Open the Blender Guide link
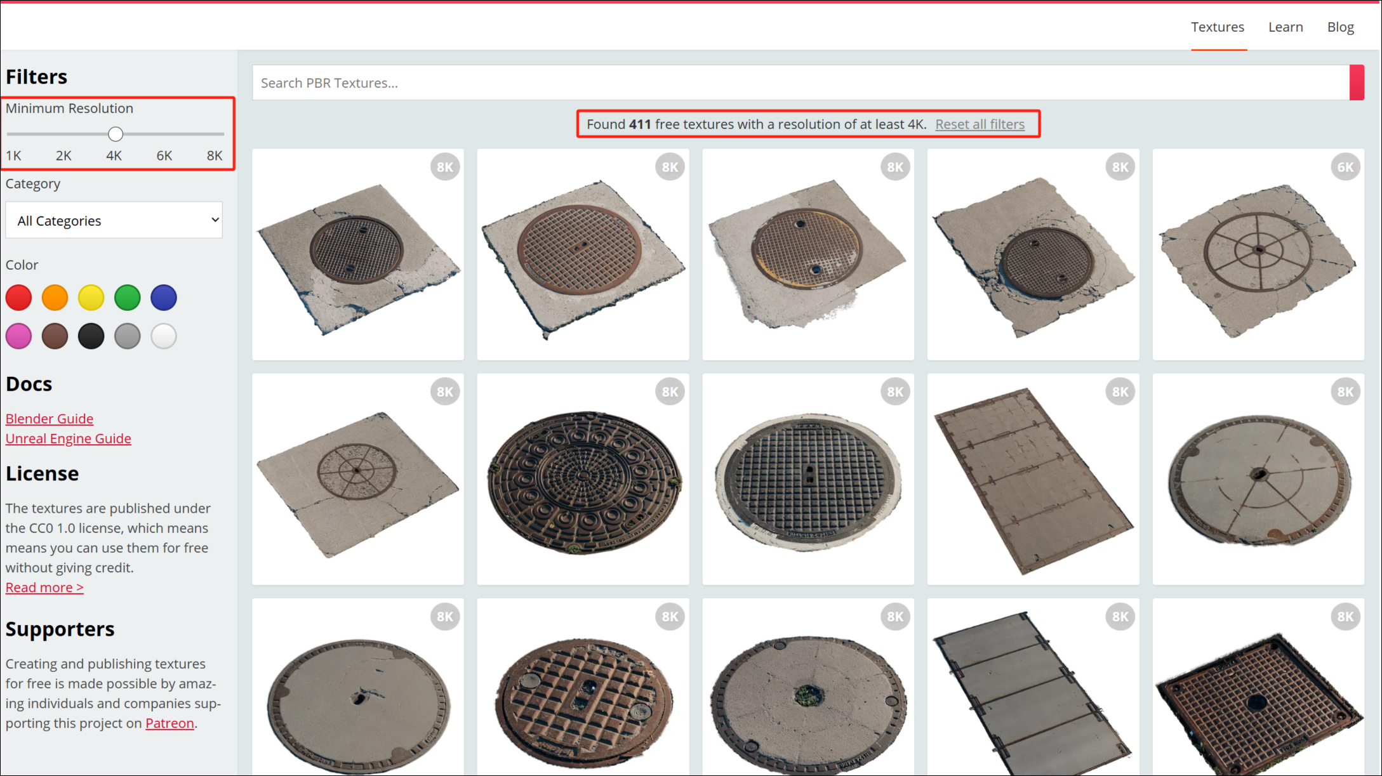Screen dimensions: 1382x776 [x=50, y=418]
